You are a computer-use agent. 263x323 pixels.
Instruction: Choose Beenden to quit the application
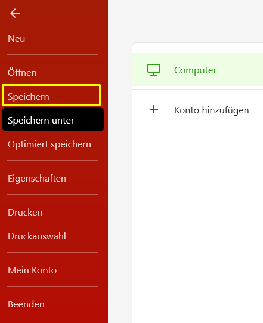click(26, 304)
